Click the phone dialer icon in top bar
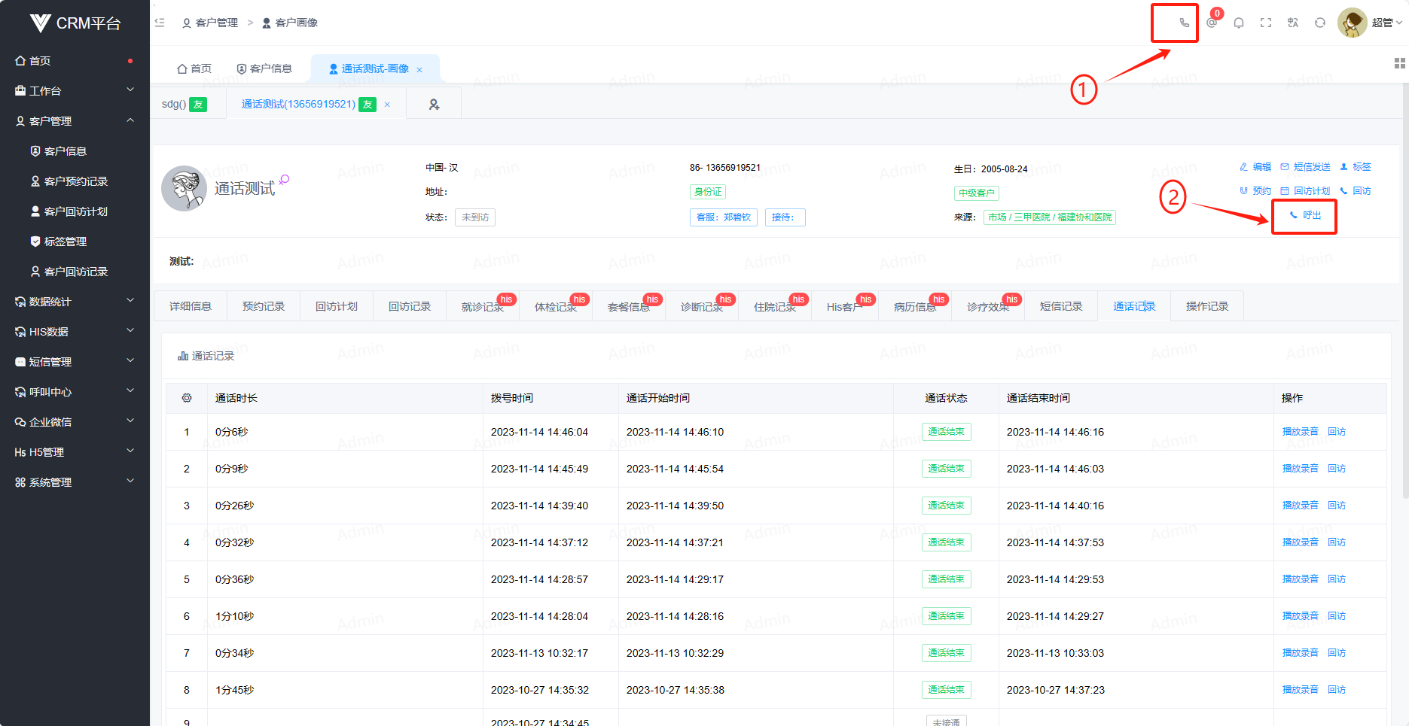Screen dimensions: 1409x726 click(x=1184, y=23)
